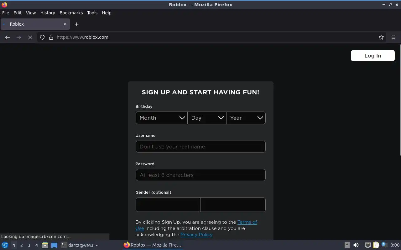Open the tracking protection shield icon
The height and width of the screenshot is (250, 401).
click(42, 37)
